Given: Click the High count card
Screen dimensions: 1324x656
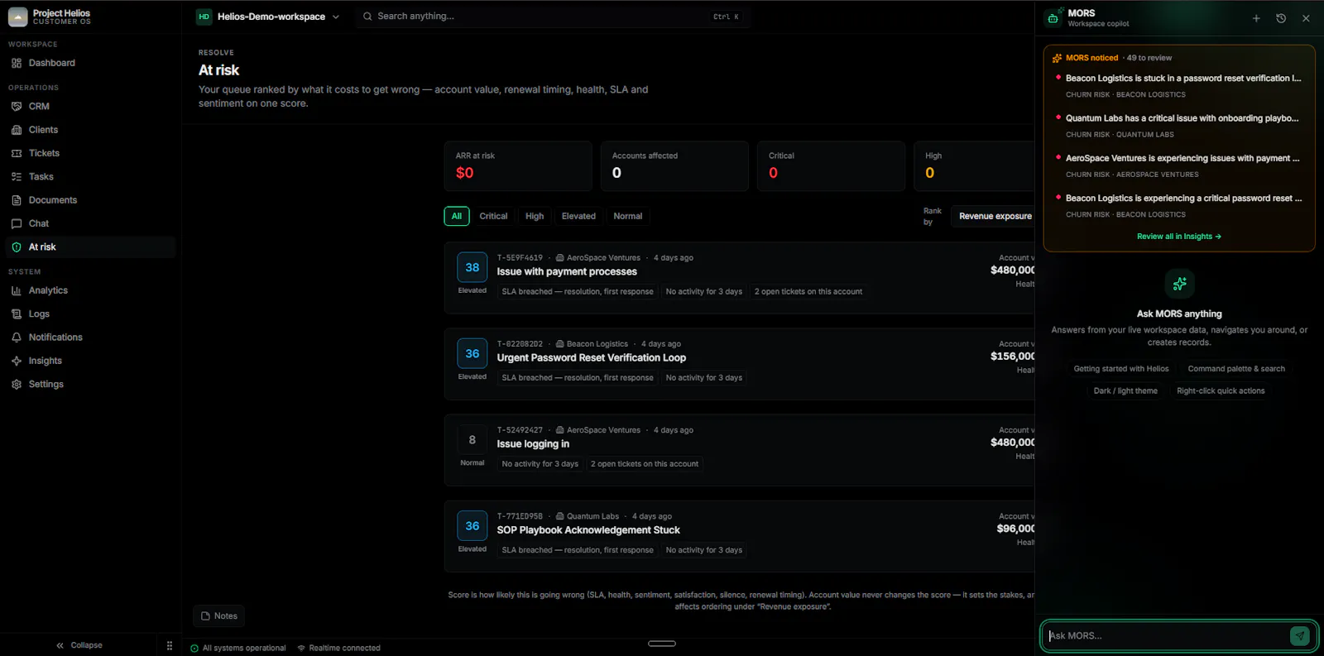Looking at the screenshot, I should tap(974, 166).
